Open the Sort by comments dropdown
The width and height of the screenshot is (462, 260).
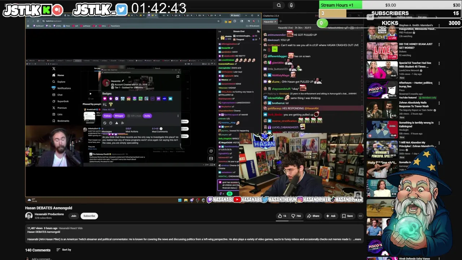coord(64,250)
